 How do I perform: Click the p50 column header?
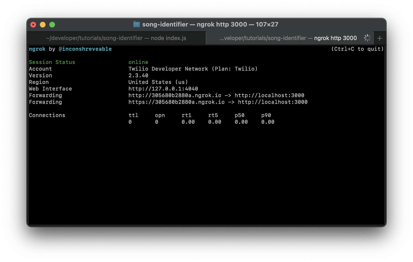(240, 116)
